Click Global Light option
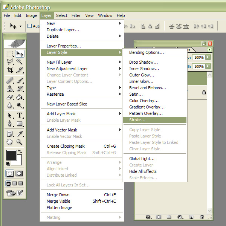The width and height of the screenshot is (226, 226). click(155, 159)
